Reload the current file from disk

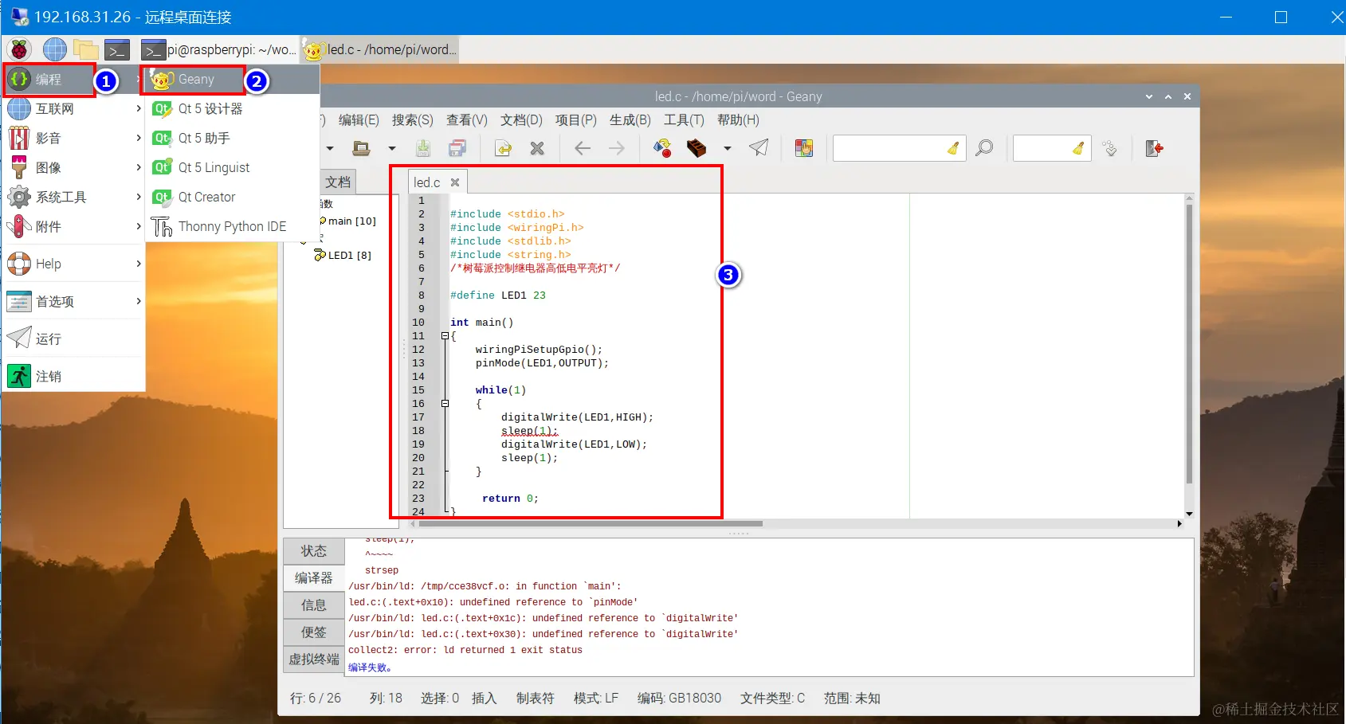click(x=503, y=148)
